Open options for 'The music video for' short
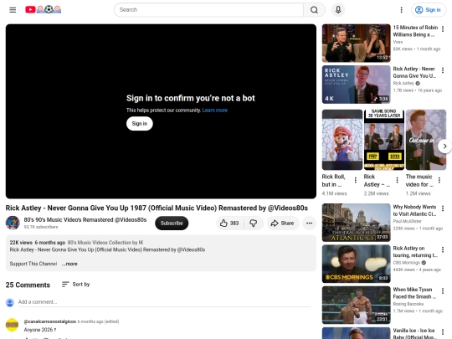This screenshot has height=339, width=452. pyautogui.click(x=439, y=180)
